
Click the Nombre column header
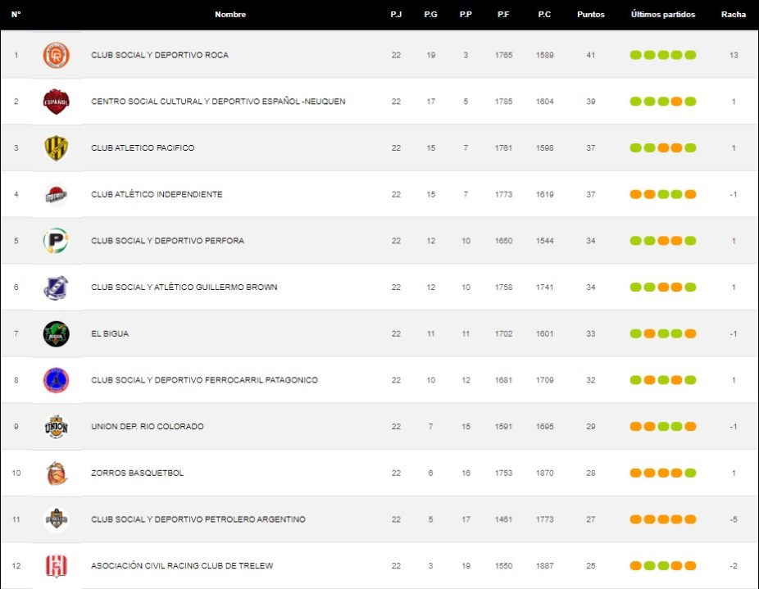230,15
